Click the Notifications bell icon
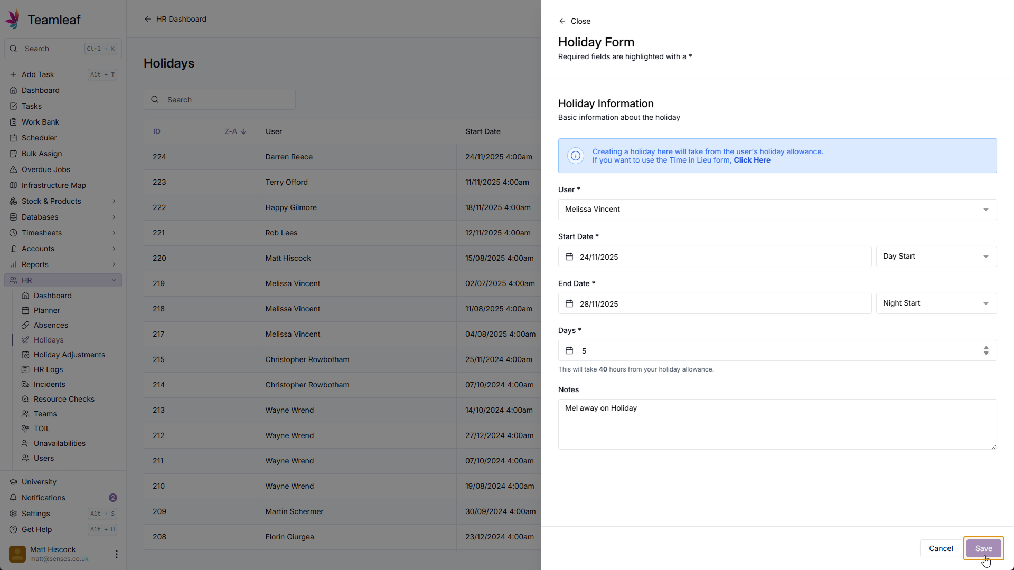Viewport: 1014px width, 570px height. pyautogui.click(x=13, y=498)
